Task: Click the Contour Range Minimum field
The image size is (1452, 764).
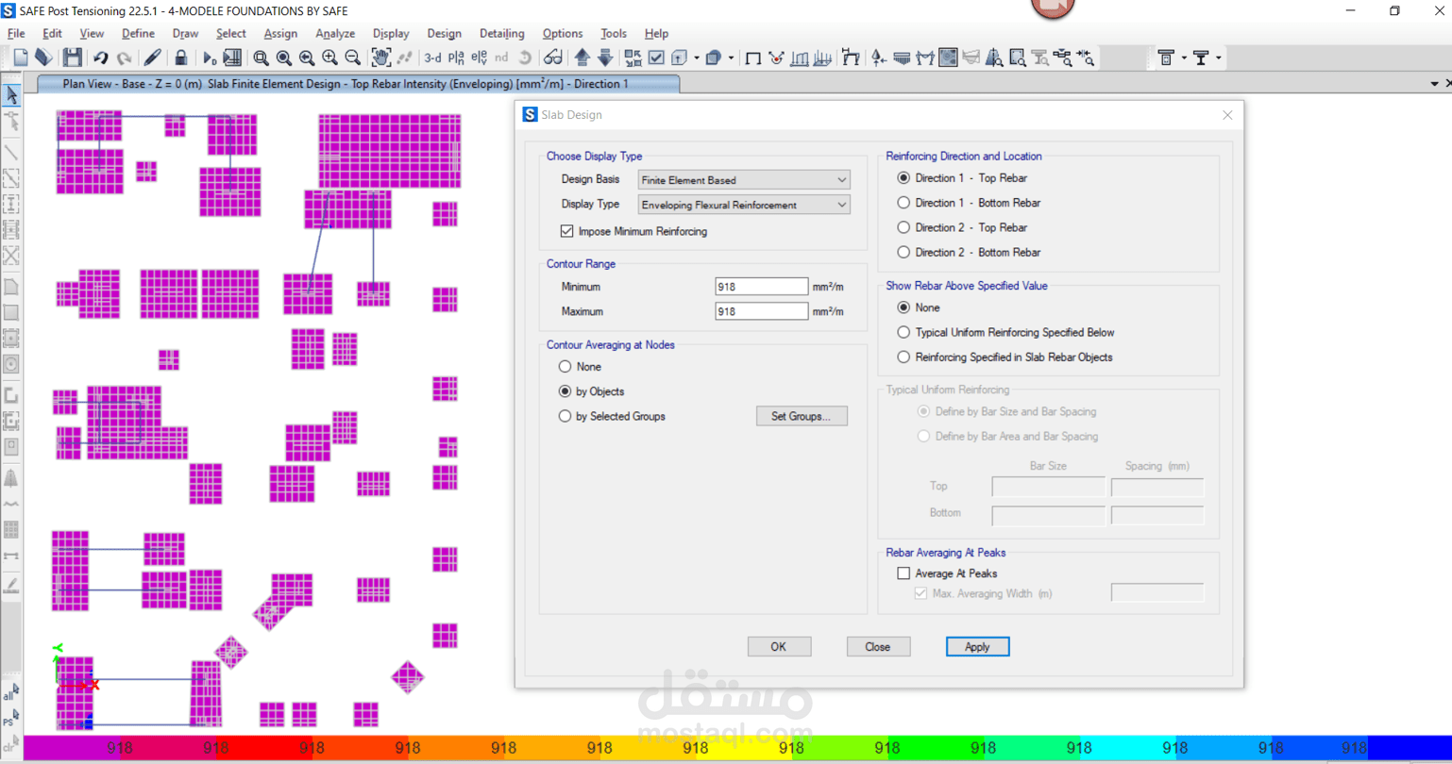Action: pos(761,287)
